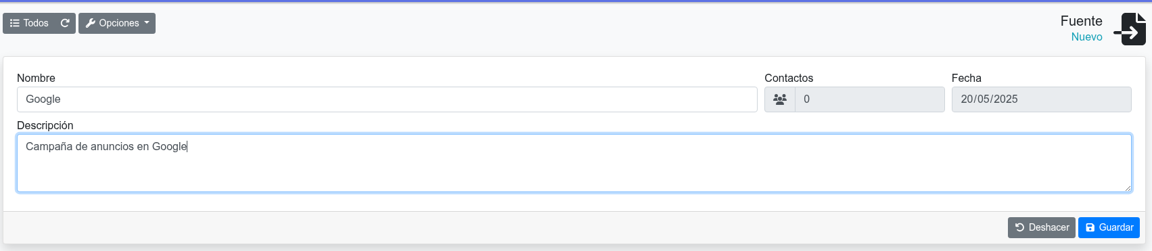Select the Contactos count field
The width and height of the screenshot is (1152, 251).
click(870, 99)
